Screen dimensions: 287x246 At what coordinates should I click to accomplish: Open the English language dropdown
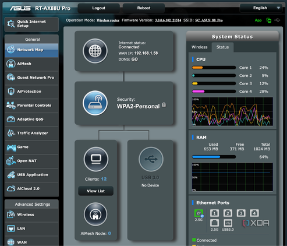coord(261,8)
